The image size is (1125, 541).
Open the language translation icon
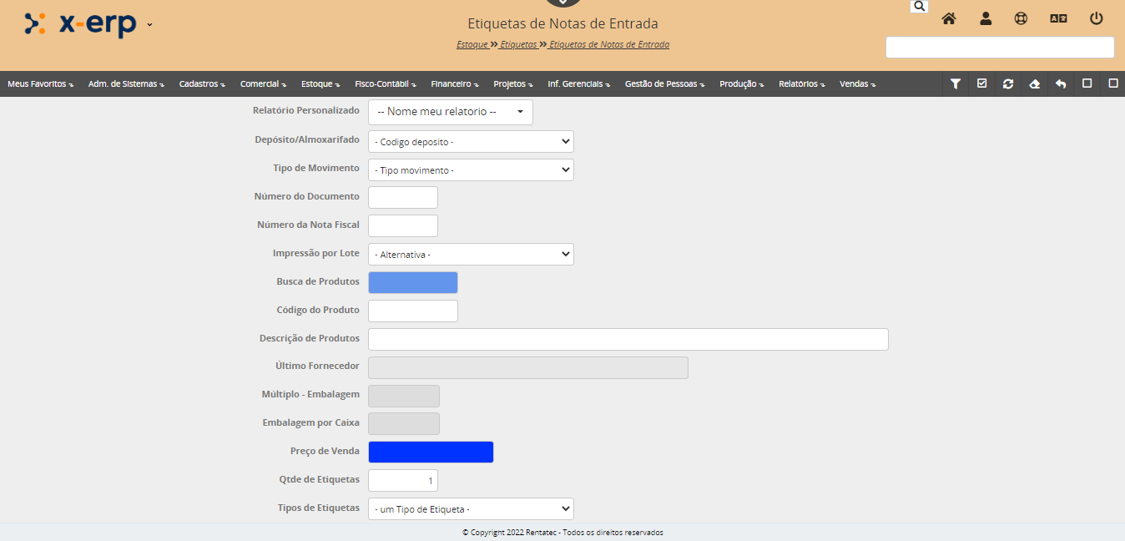click(x=1058, y=18)
